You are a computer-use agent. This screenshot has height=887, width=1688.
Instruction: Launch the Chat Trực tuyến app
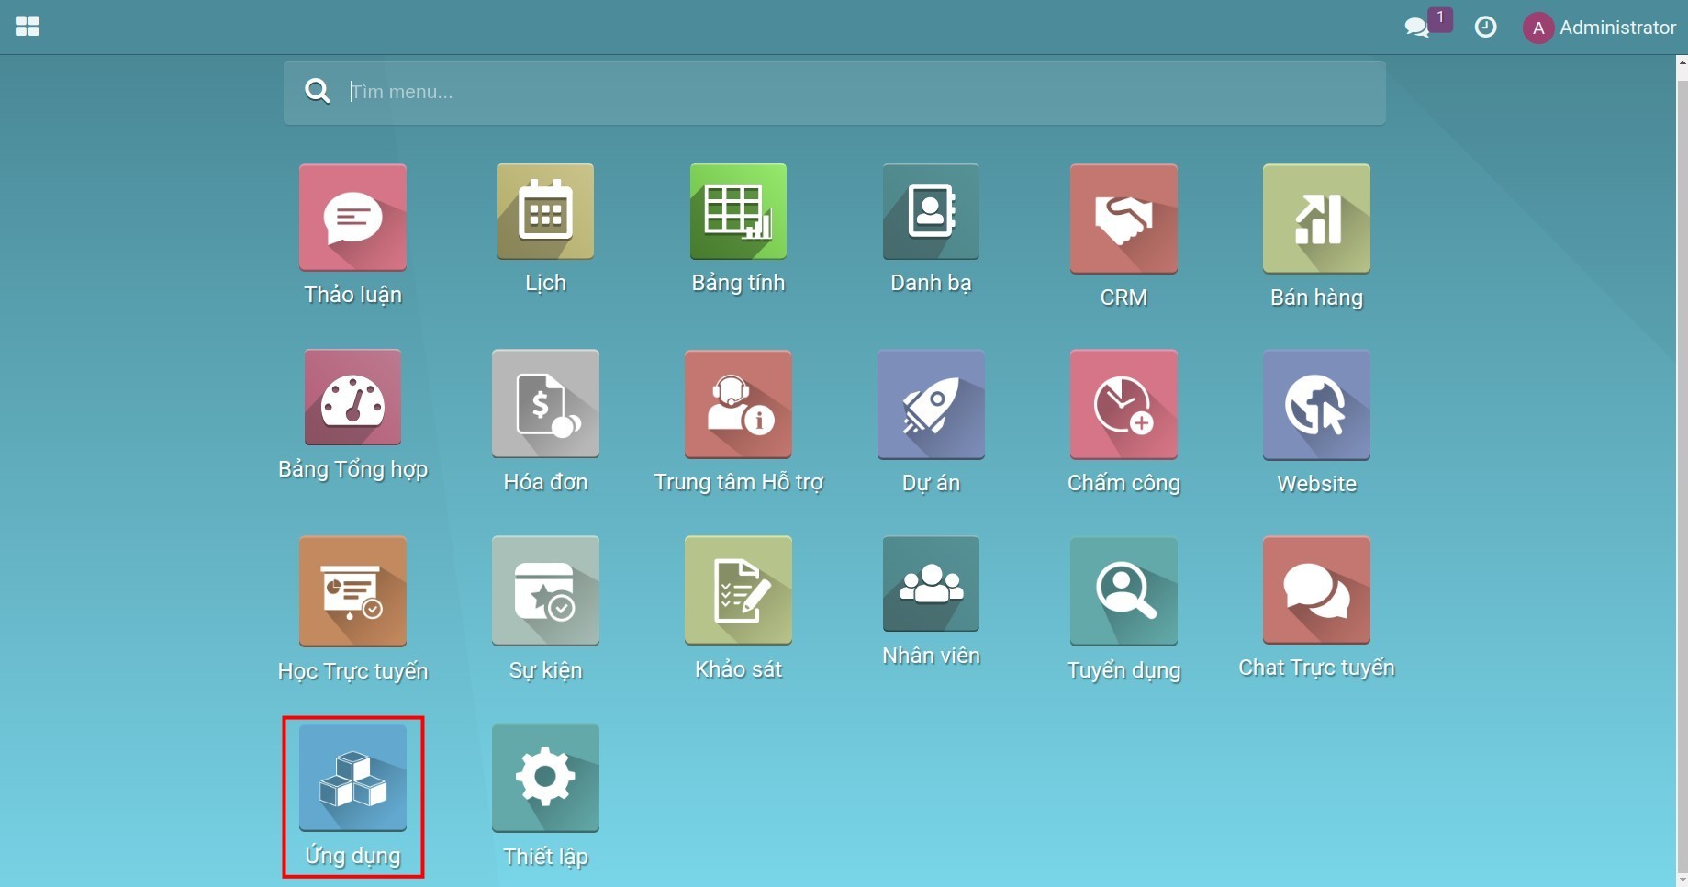[x=1316, y=589]
